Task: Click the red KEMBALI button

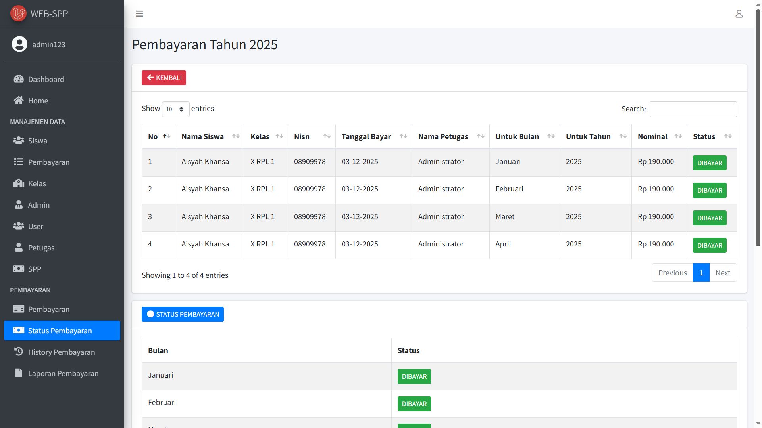Action: (164, 78)
